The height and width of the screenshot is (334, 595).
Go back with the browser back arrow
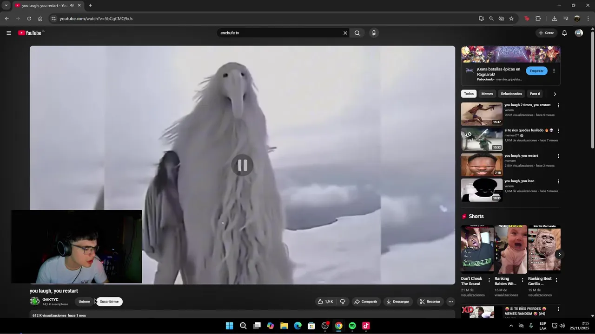point(7,19)
